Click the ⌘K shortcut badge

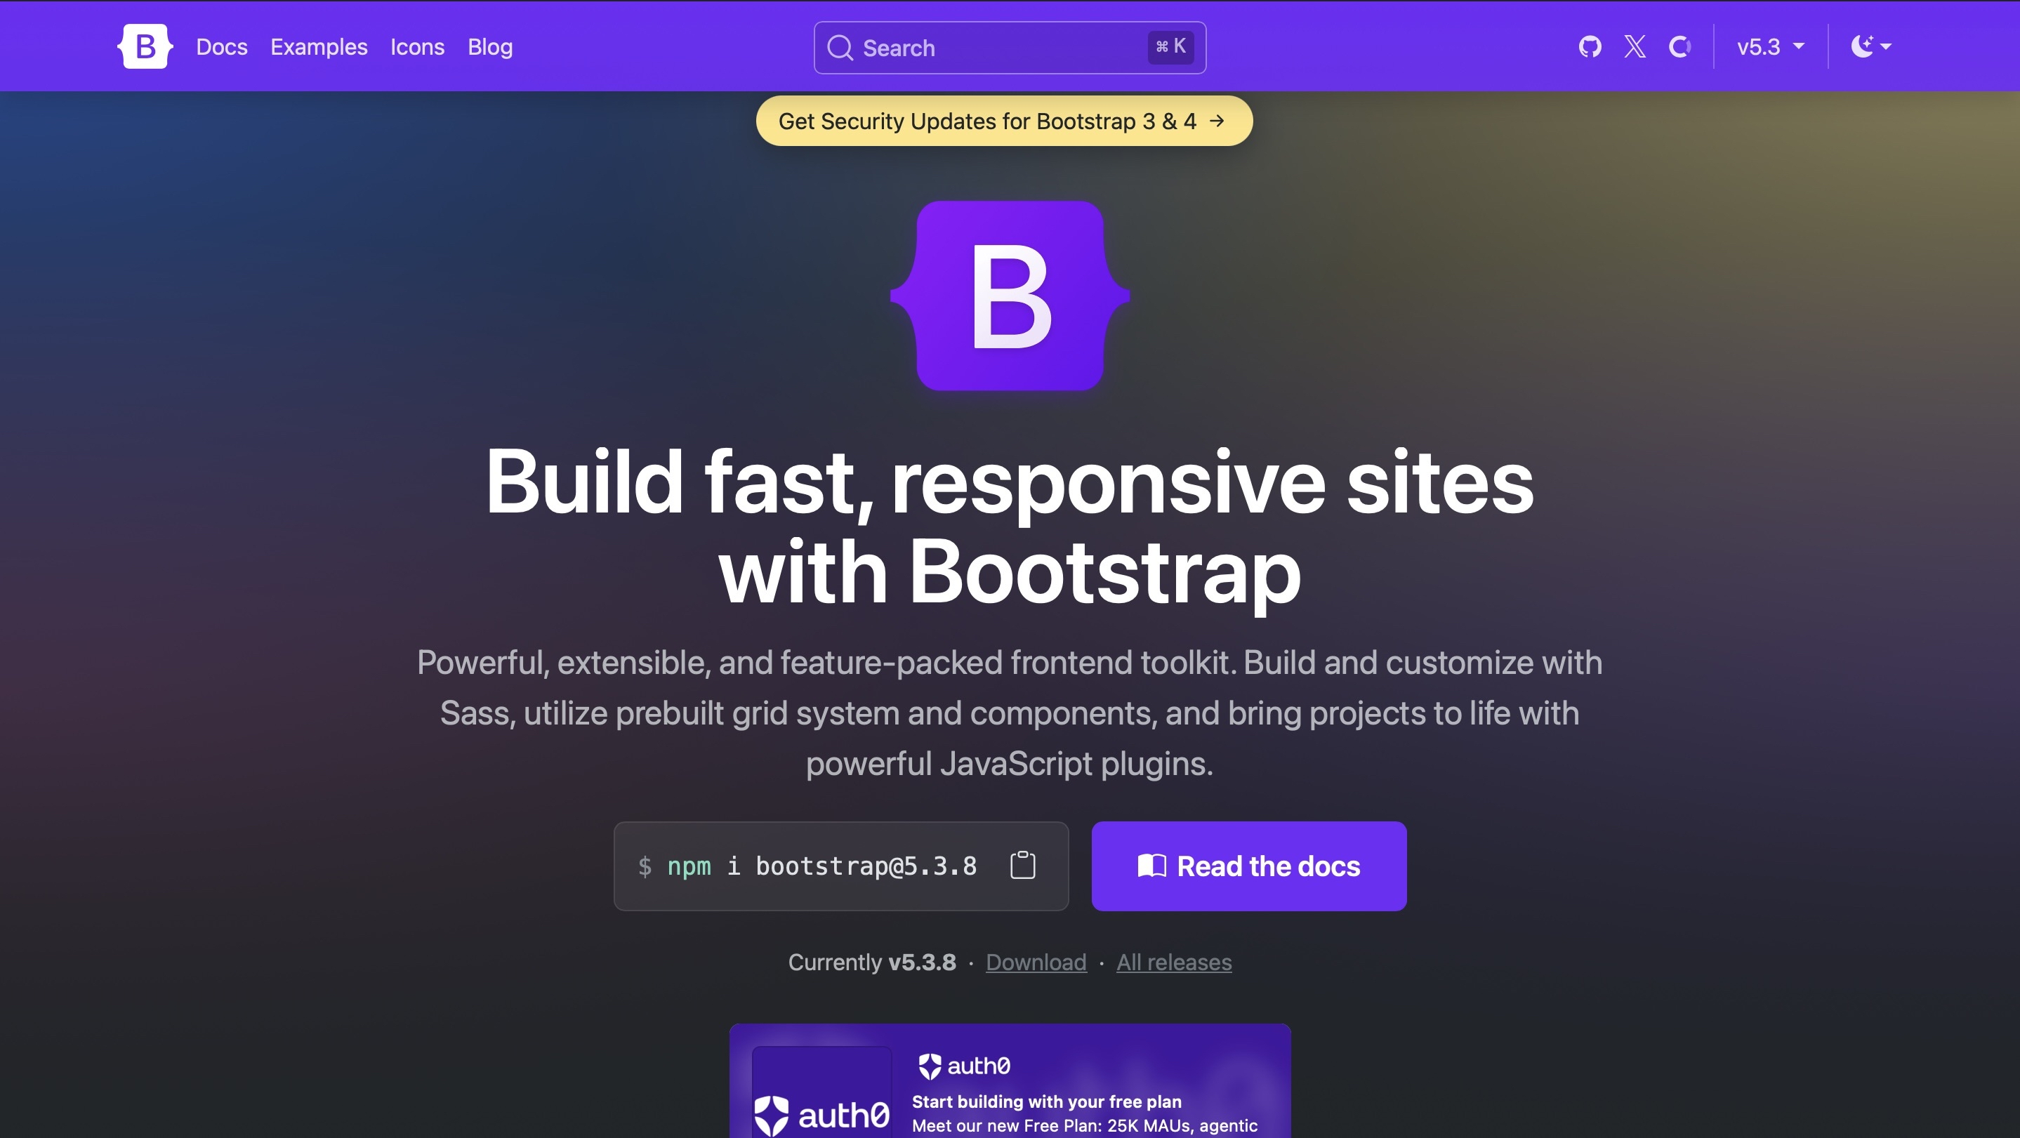pos(1170,47)
